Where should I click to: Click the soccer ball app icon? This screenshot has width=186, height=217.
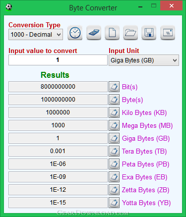point(9,7)
